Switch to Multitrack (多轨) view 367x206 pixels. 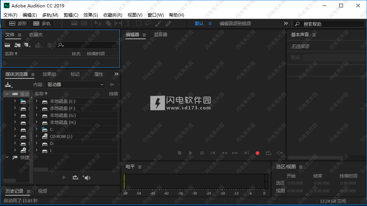click(42, 24)
